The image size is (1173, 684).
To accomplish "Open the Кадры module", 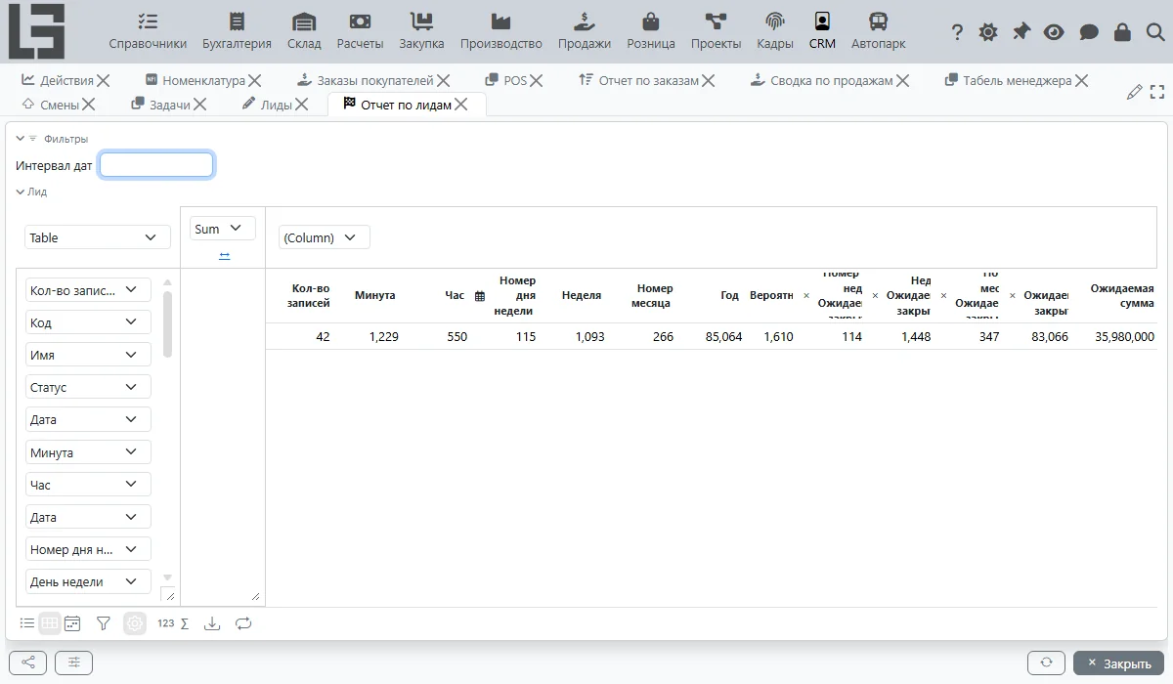I will (x=775, y=31).
